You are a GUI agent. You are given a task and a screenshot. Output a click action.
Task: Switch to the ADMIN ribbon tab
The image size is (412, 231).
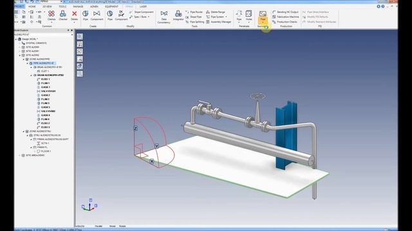(94, 6)
